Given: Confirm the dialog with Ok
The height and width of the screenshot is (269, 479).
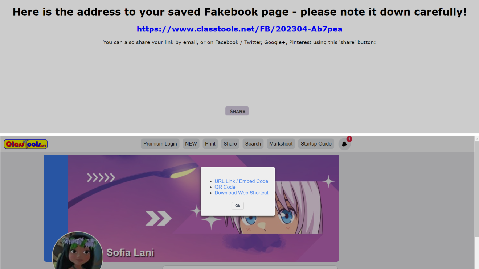Looking at the screenshot, I should pyautogui.click(x=238, y=206).
